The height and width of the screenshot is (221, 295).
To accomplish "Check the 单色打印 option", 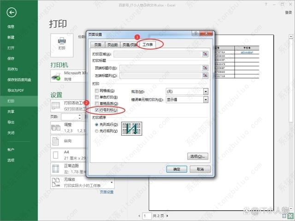I will [96, 97].
